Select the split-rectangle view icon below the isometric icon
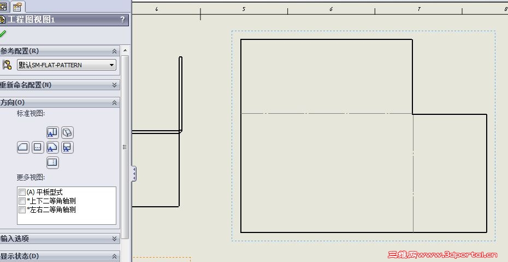This screenshot has width=508, height=262. (x=67, y=147)
